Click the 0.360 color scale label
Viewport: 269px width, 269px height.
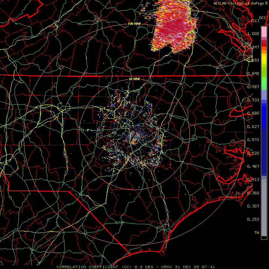pos(253,193)
